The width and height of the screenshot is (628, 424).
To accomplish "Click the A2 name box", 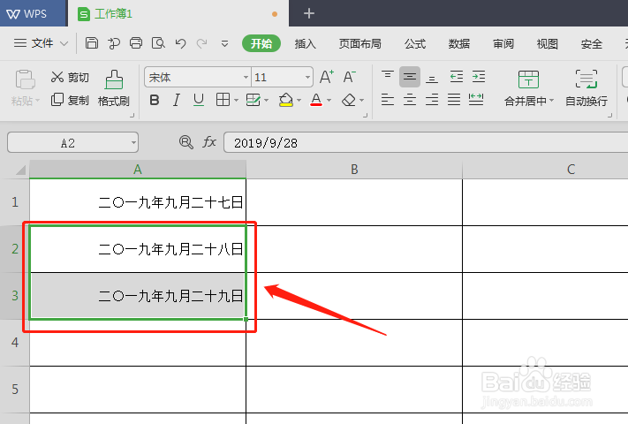I will (73, 143).
